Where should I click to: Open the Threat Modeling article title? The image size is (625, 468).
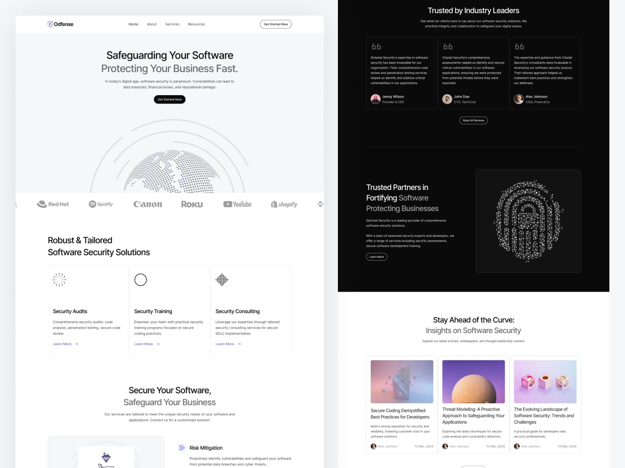(x=473, y=415)
